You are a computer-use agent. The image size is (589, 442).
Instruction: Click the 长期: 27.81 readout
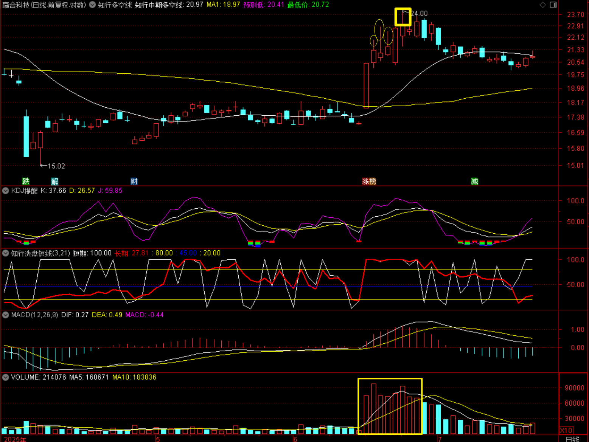(x=132, y=253)
